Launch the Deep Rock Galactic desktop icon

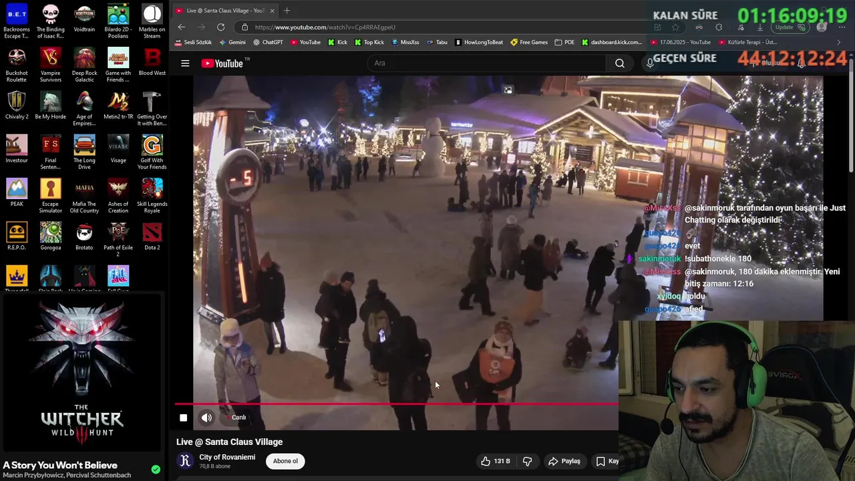84,65
